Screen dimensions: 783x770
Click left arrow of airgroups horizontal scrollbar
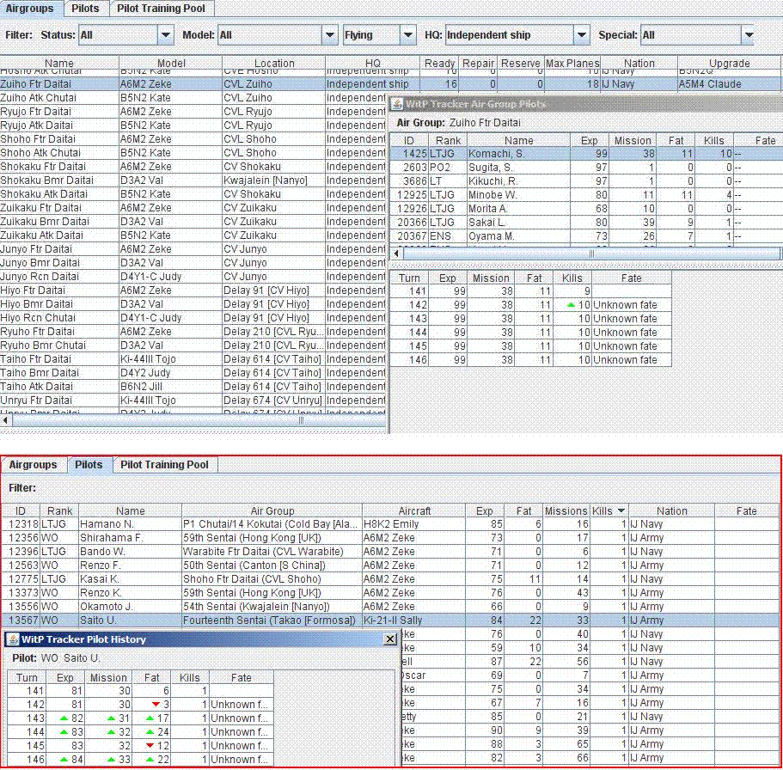pos(5,420)
